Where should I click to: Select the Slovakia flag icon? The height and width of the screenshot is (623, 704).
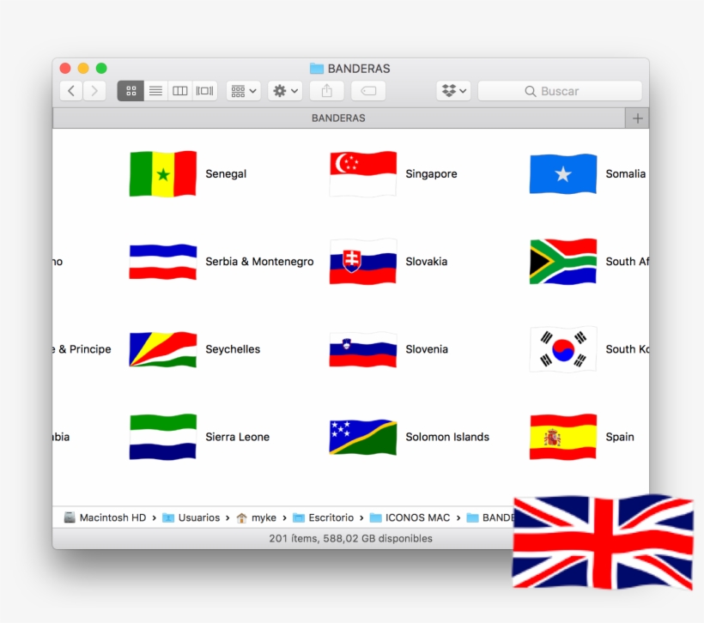coord(363,262)
